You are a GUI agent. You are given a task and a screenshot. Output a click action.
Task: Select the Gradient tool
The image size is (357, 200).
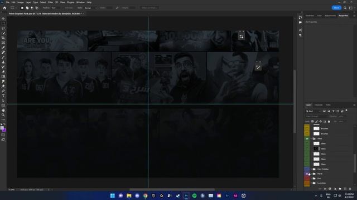(3, 77)
